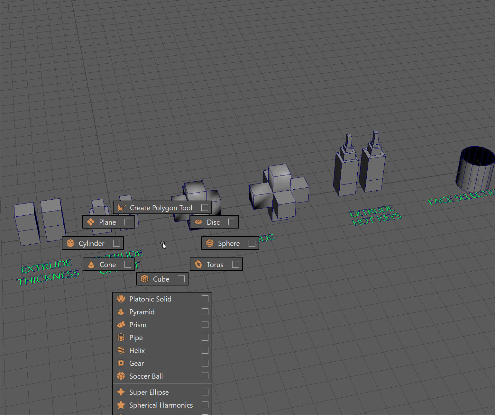Choose Prism from the primitives list
Image resolution: width=495 pixels, height=415 pixels.
138,325
